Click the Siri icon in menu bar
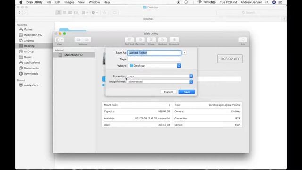The image size is (302, 170). click(274, 2)
